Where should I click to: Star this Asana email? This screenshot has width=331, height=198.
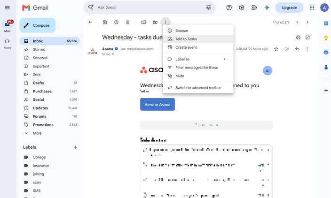(x=276, y=49)
